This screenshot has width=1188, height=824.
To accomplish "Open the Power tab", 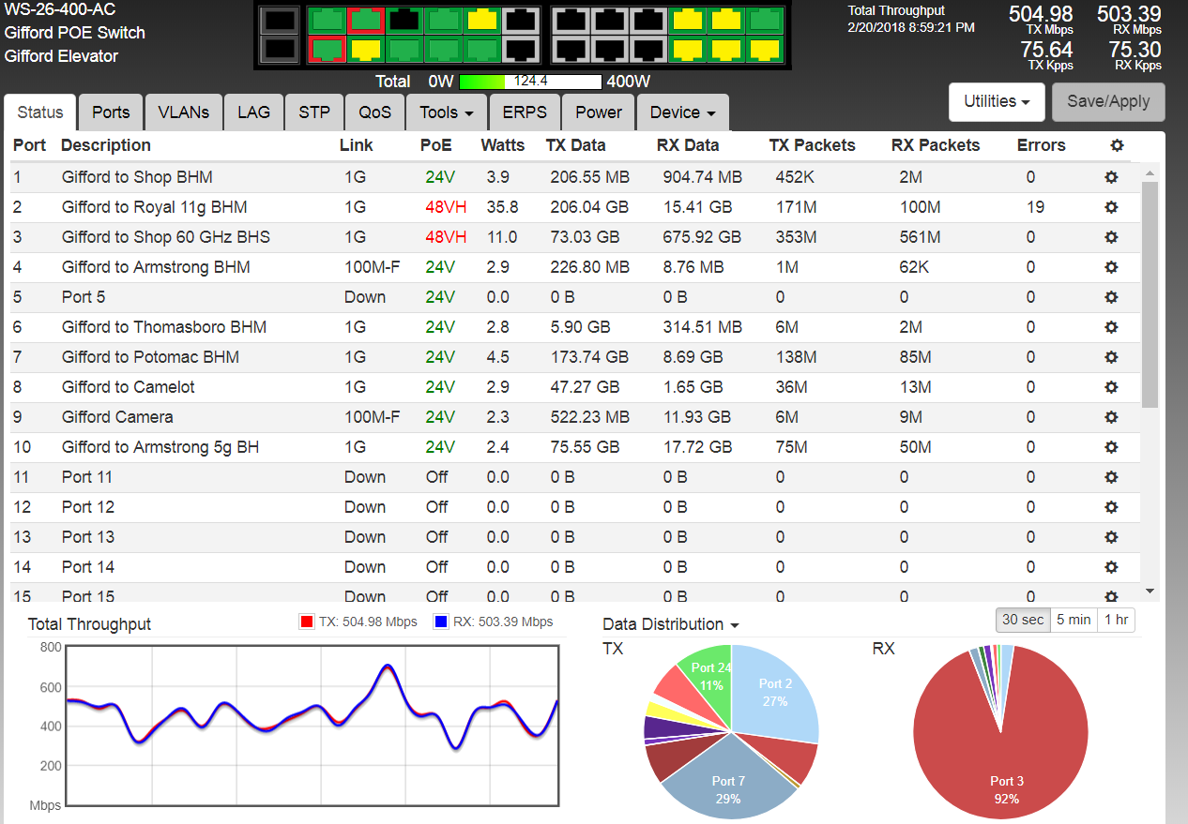I will click(599, 112).
